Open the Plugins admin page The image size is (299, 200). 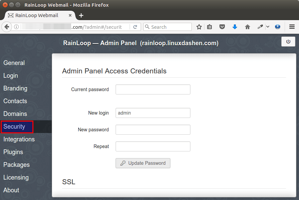[x=13, y=152]
